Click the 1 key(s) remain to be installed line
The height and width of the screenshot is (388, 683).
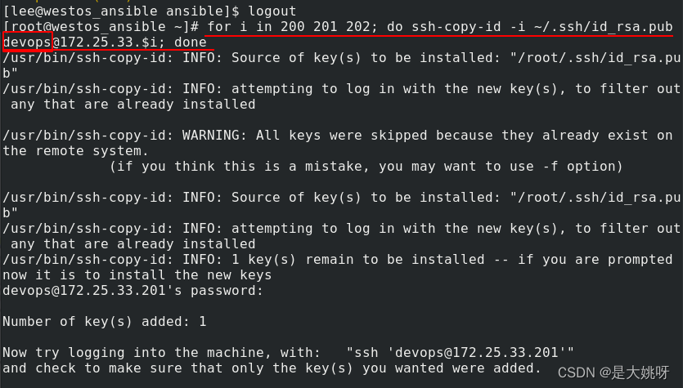click(x=338, y=260)
